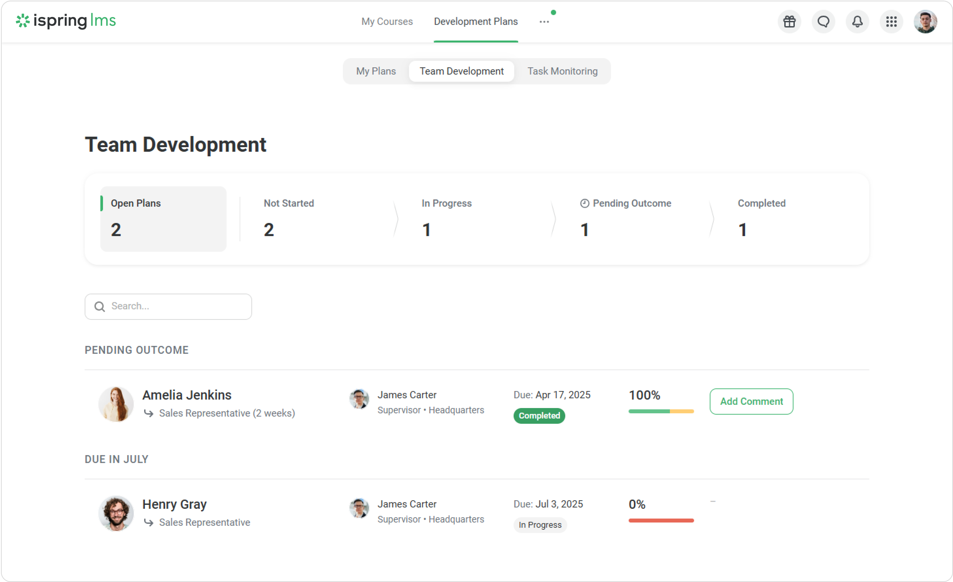The image size is (953, 582).
Task: Click Amelia Jenkins' 100% progress bar
Action: click(x=661, y=411)
